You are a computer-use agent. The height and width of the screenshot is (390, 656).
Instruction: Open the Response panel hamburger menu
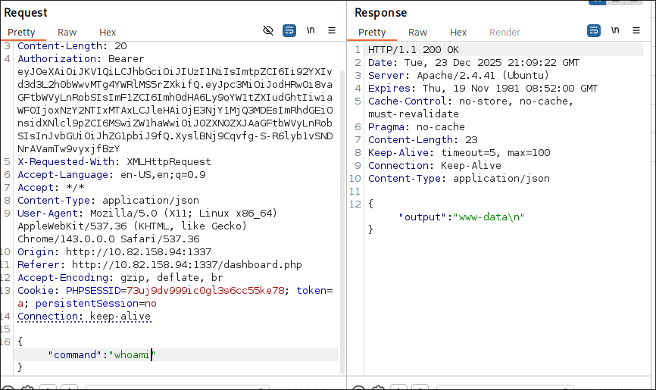tap(636, 31)
